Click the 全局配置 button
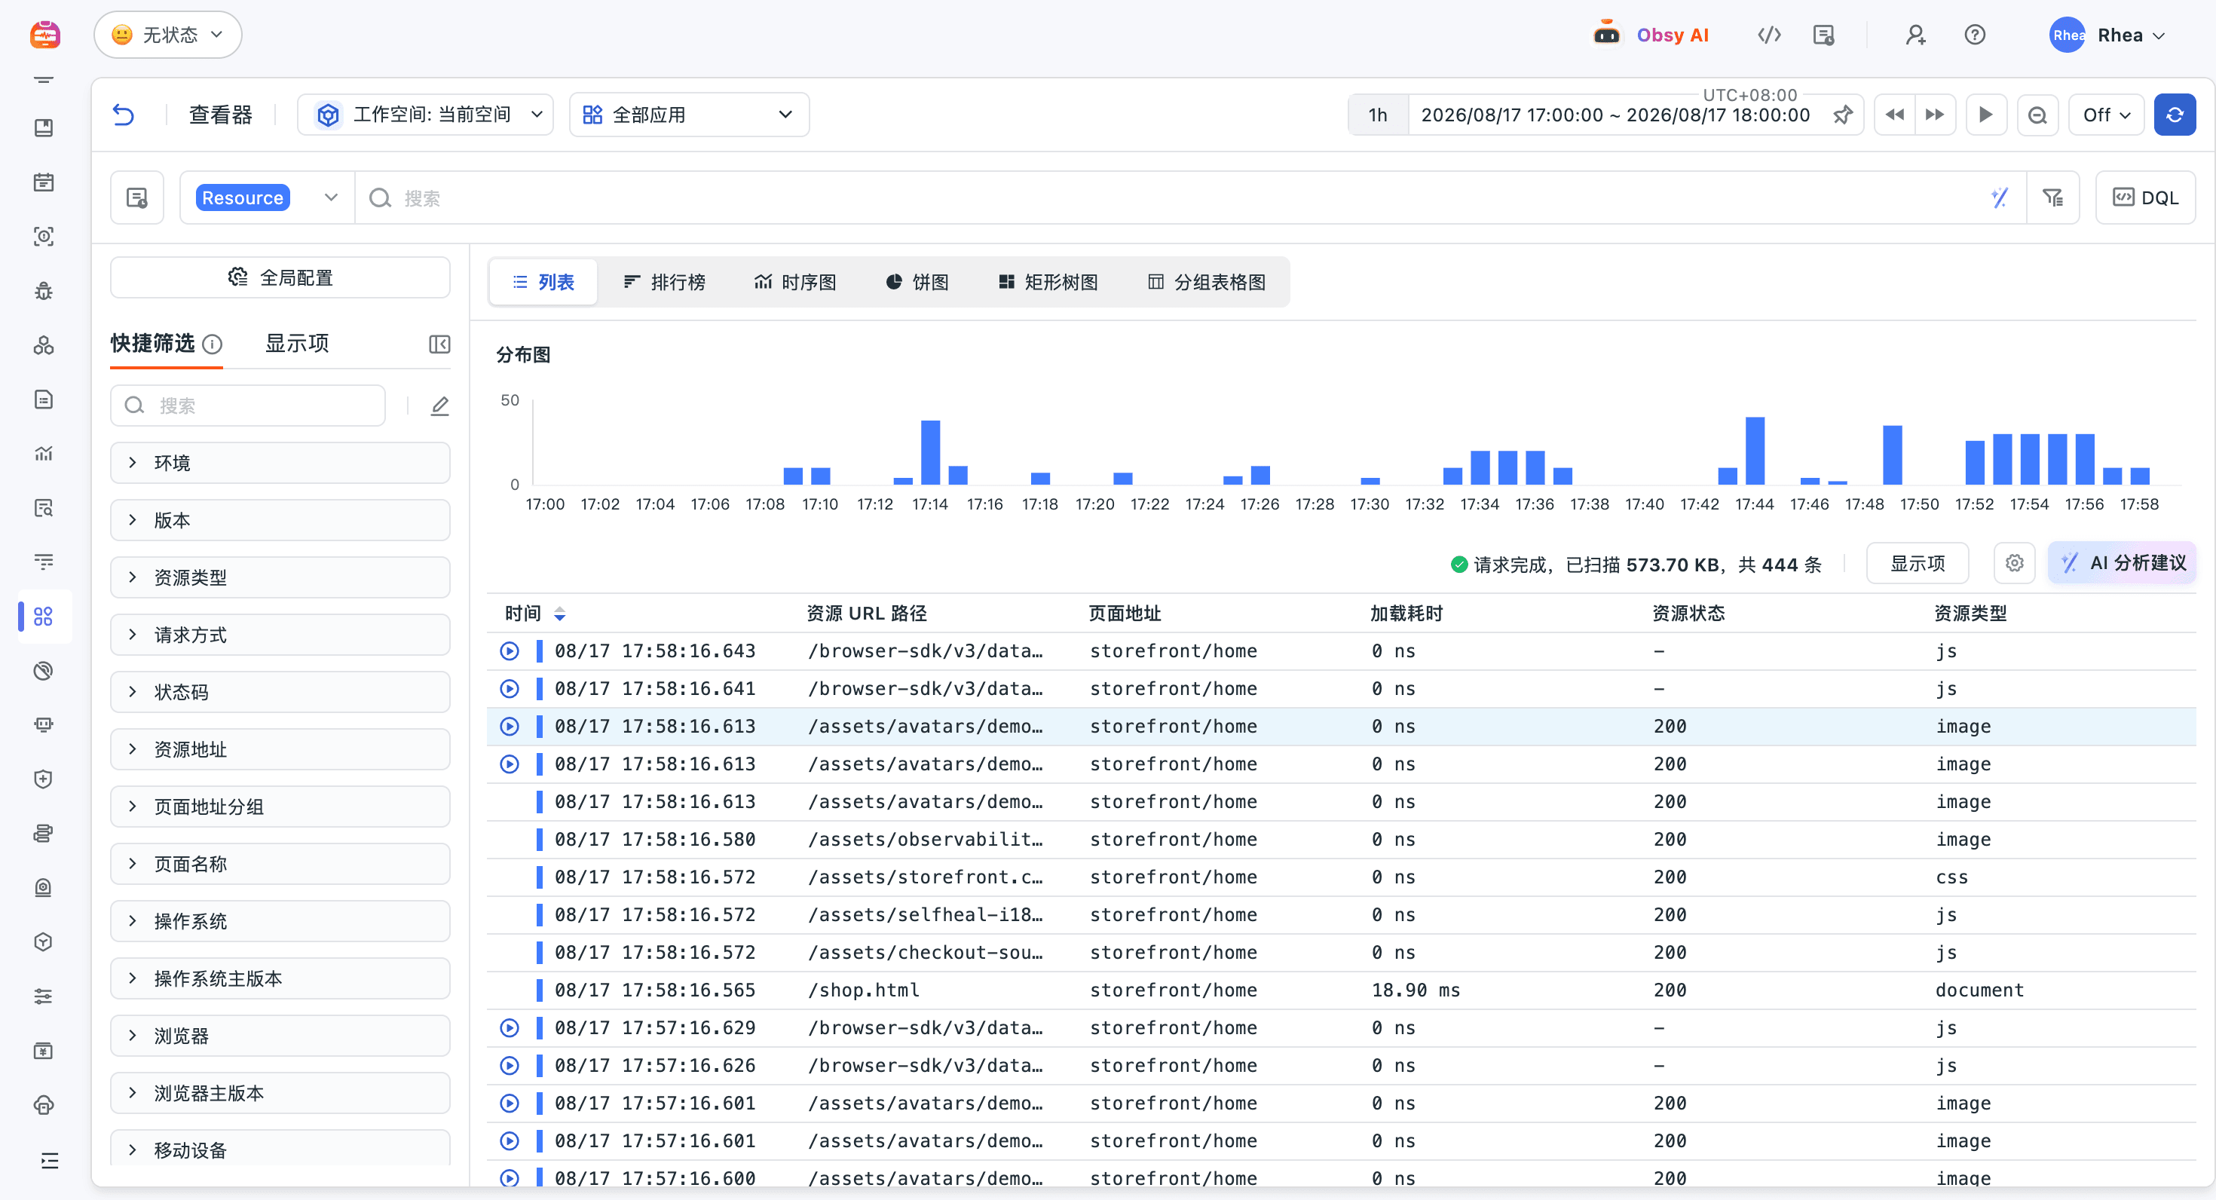The width and height of the screenshot is (2216, 1200). tap(280, 278)
